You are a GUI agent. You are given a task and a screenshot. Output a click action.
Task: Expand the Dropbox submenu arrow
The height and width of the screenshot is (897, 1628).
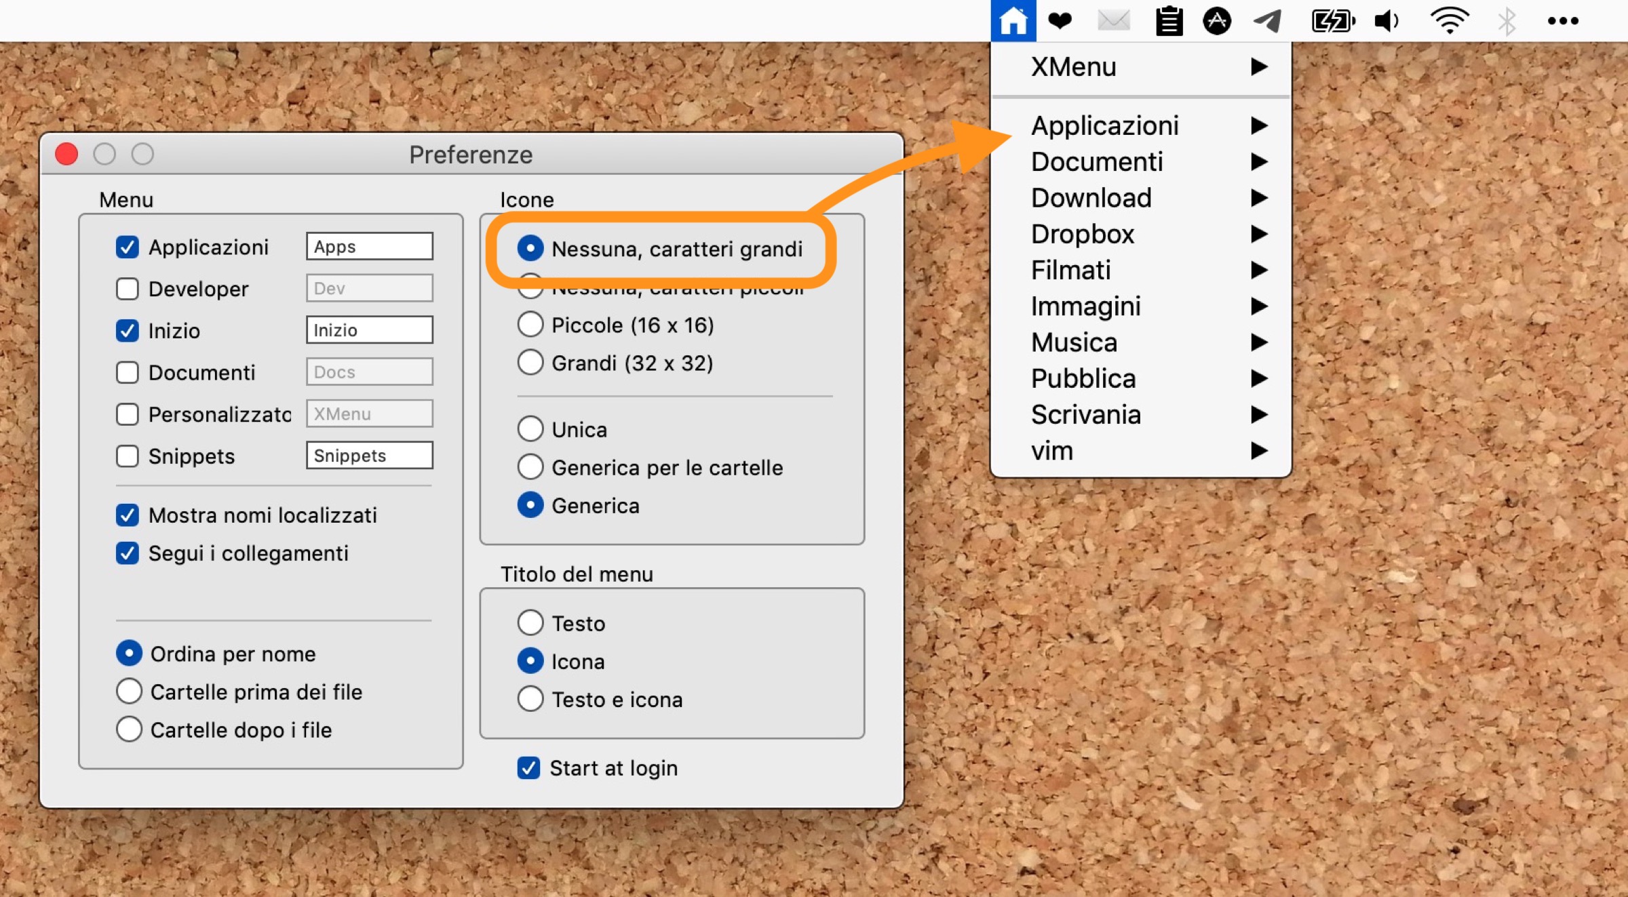[x=1259, y=234]
